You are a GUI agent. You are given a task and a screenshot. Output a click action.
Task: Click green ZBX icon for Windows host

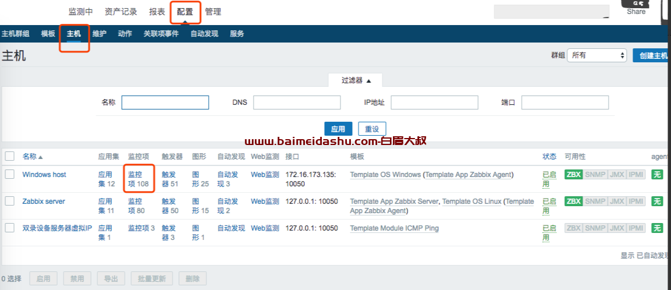574,175
